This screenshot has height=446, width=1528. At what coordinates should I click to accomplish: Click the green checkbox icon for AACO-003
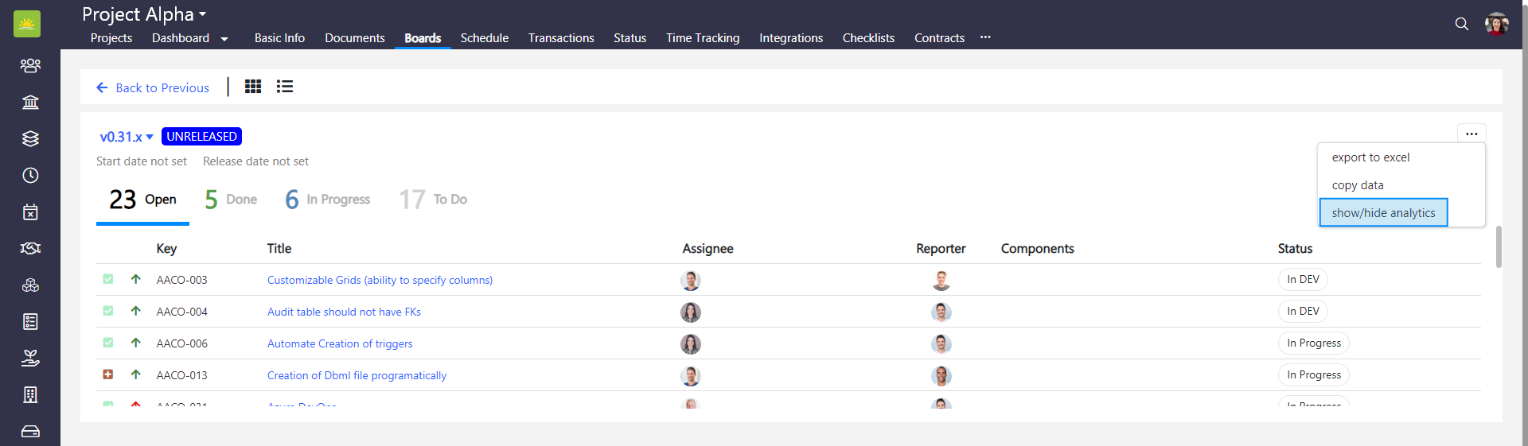[x=108, y=279]
